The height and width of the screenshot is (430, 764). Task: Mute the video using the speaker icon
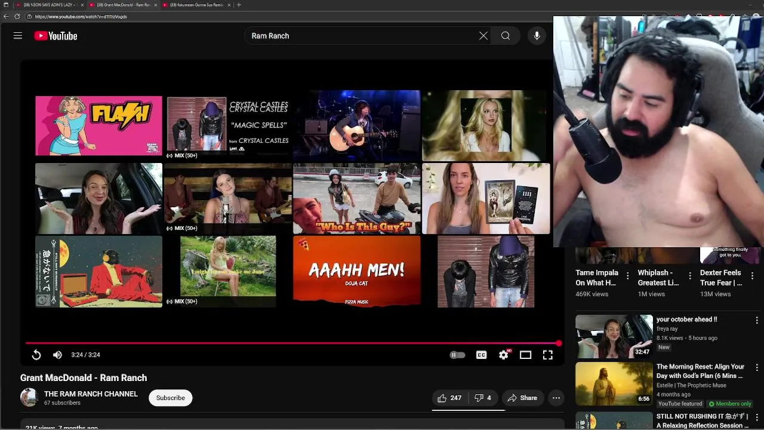(x=57, y=355)
